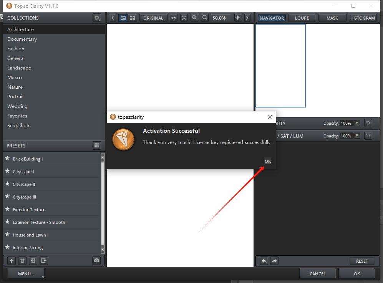The width and height of the screenshot is (383, 283).
Task: Favorite the Cityscape I preset star
Action: pos(7,171)
